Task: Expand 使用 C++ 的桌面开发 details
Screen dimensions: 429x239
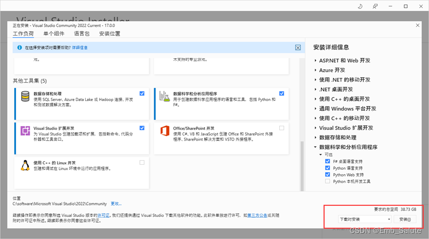Action: (315, 99)
